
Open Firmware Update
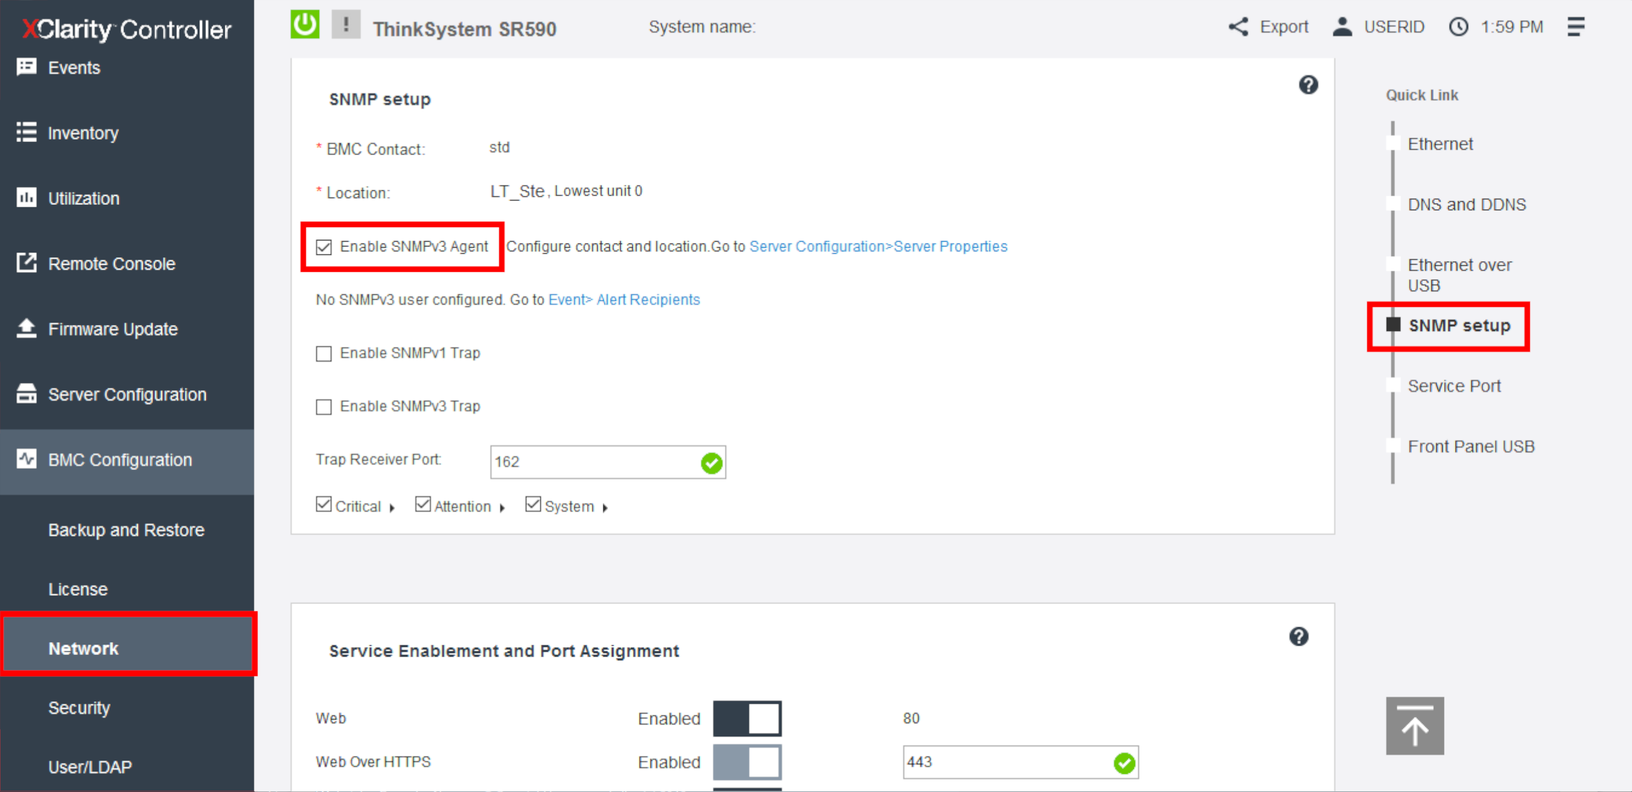click(113, 329)
